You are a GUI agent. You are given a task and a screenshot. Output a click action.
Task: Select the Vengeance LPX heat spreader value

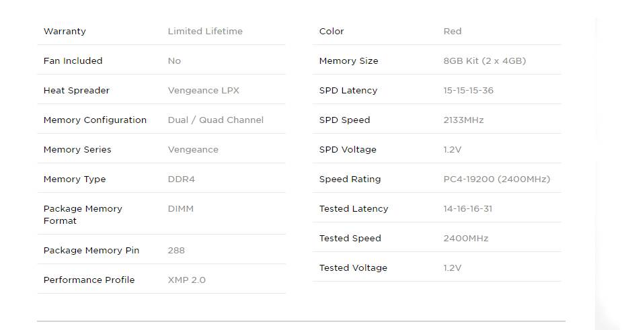203,91
